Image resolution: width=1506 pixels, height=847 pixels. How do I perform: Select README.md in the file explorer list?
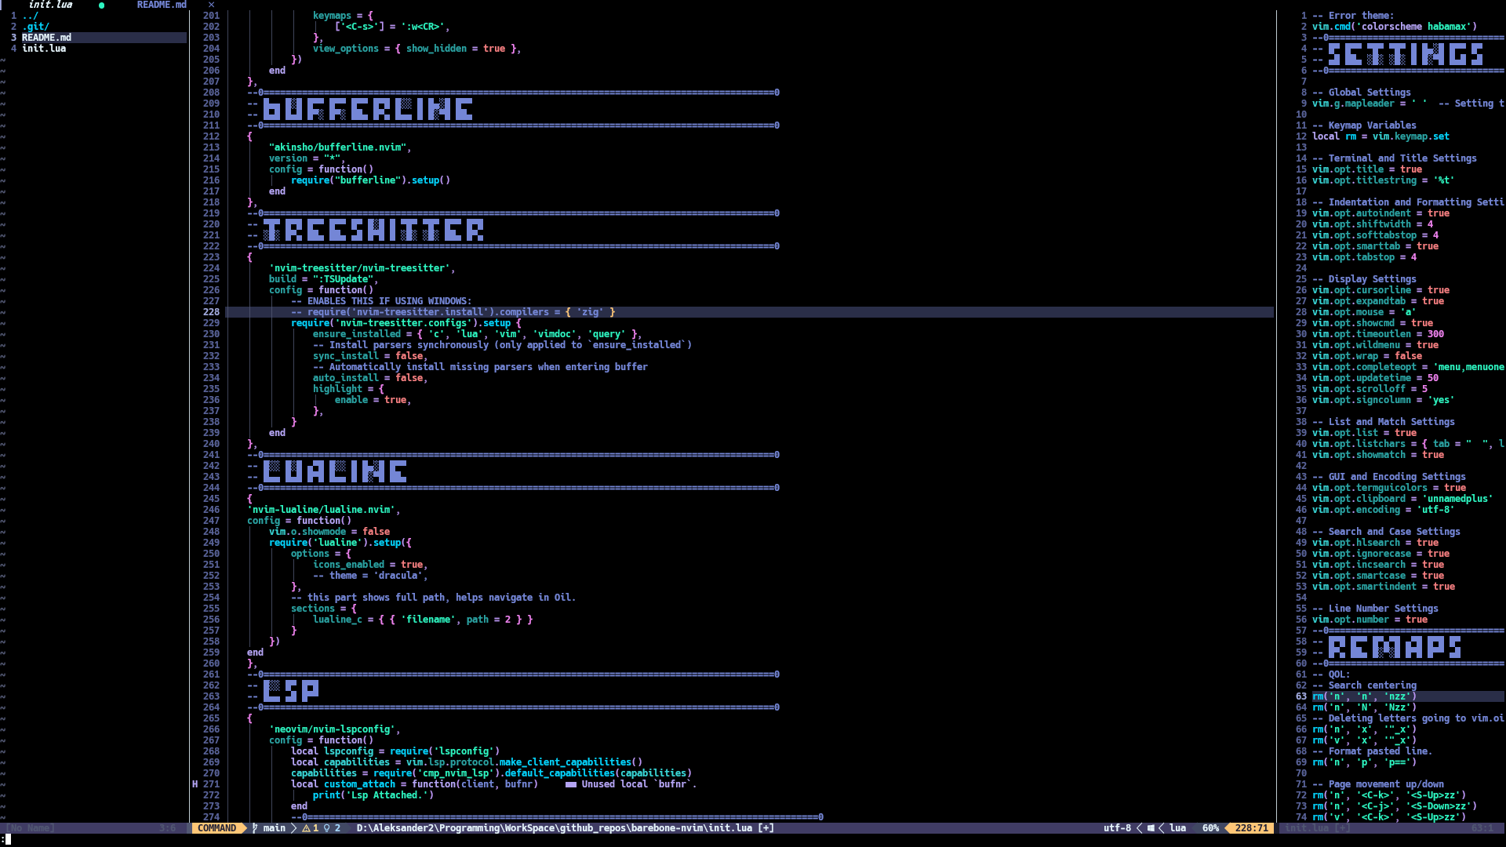tap(46, 38)
